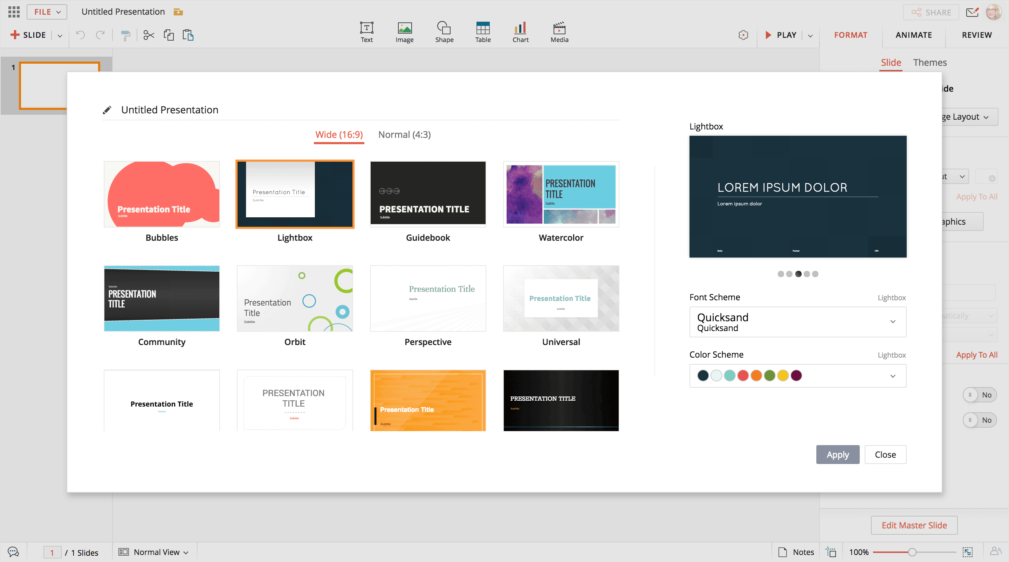Screen dimensions: 1009x562
Task: Select the third preview carousel dot
Action: (x=798, y=274)
